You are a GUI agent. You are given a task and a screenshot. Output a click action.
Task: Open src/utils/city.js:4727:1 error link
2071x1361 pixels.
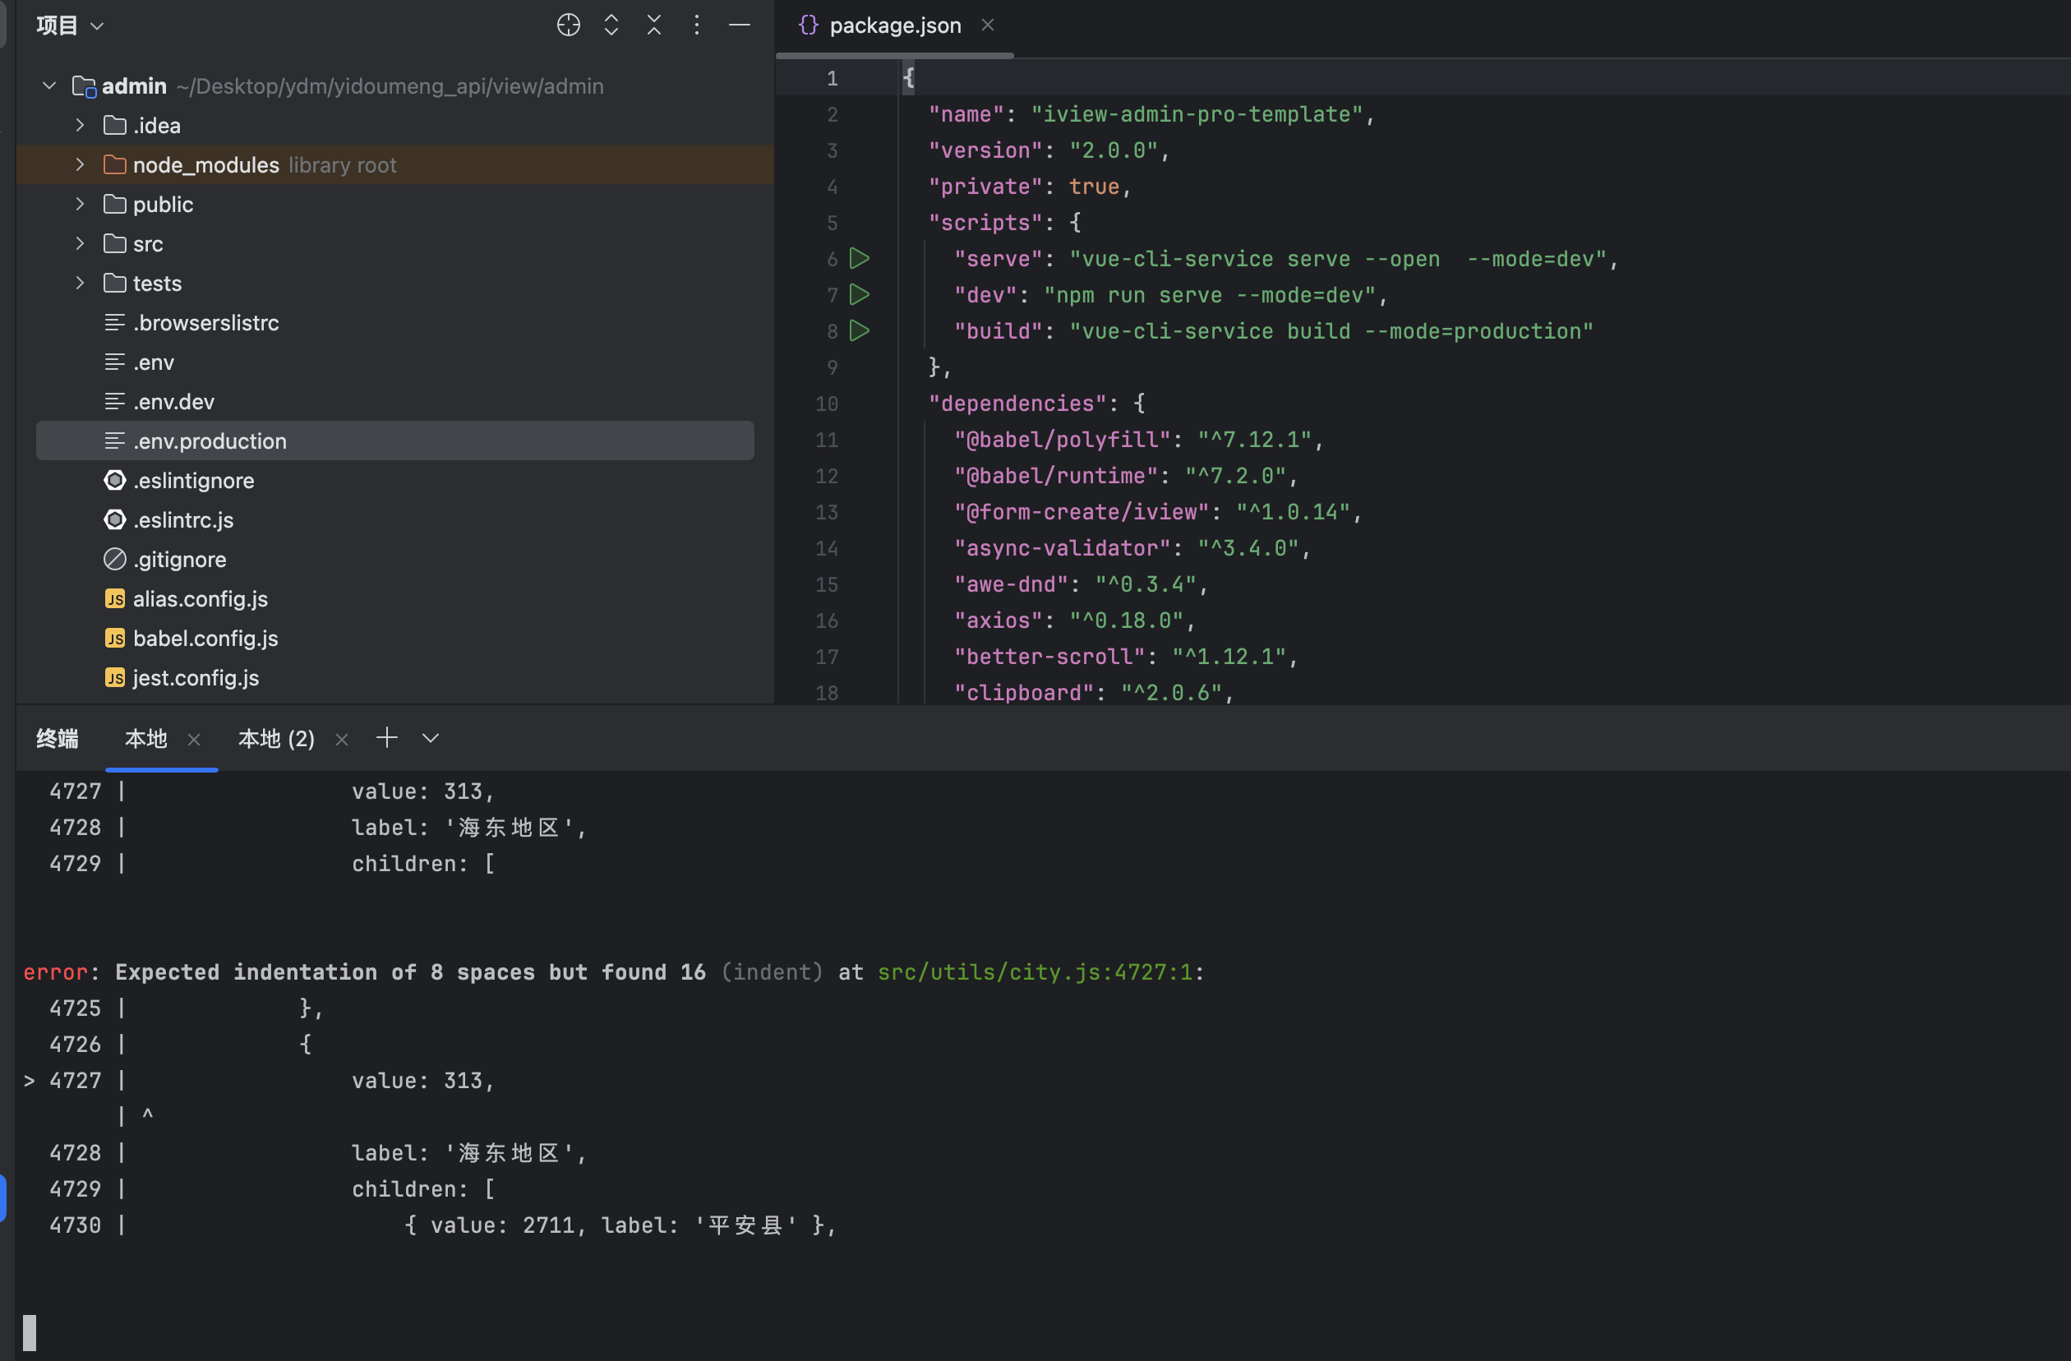coord(1035,972)
